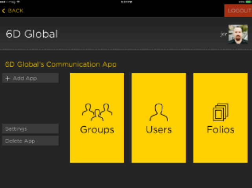Tap the carrier signal indicator
The image size is (252, 188).
10,2
